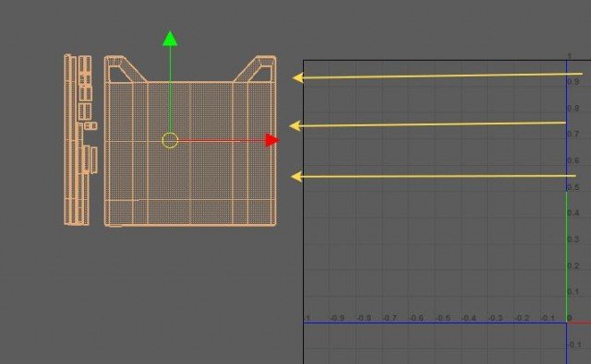Grab the red X-axis arrowhead of the move gizmo
The width and height of the screenshot is (591, 364).
click(x=272, y=140)
